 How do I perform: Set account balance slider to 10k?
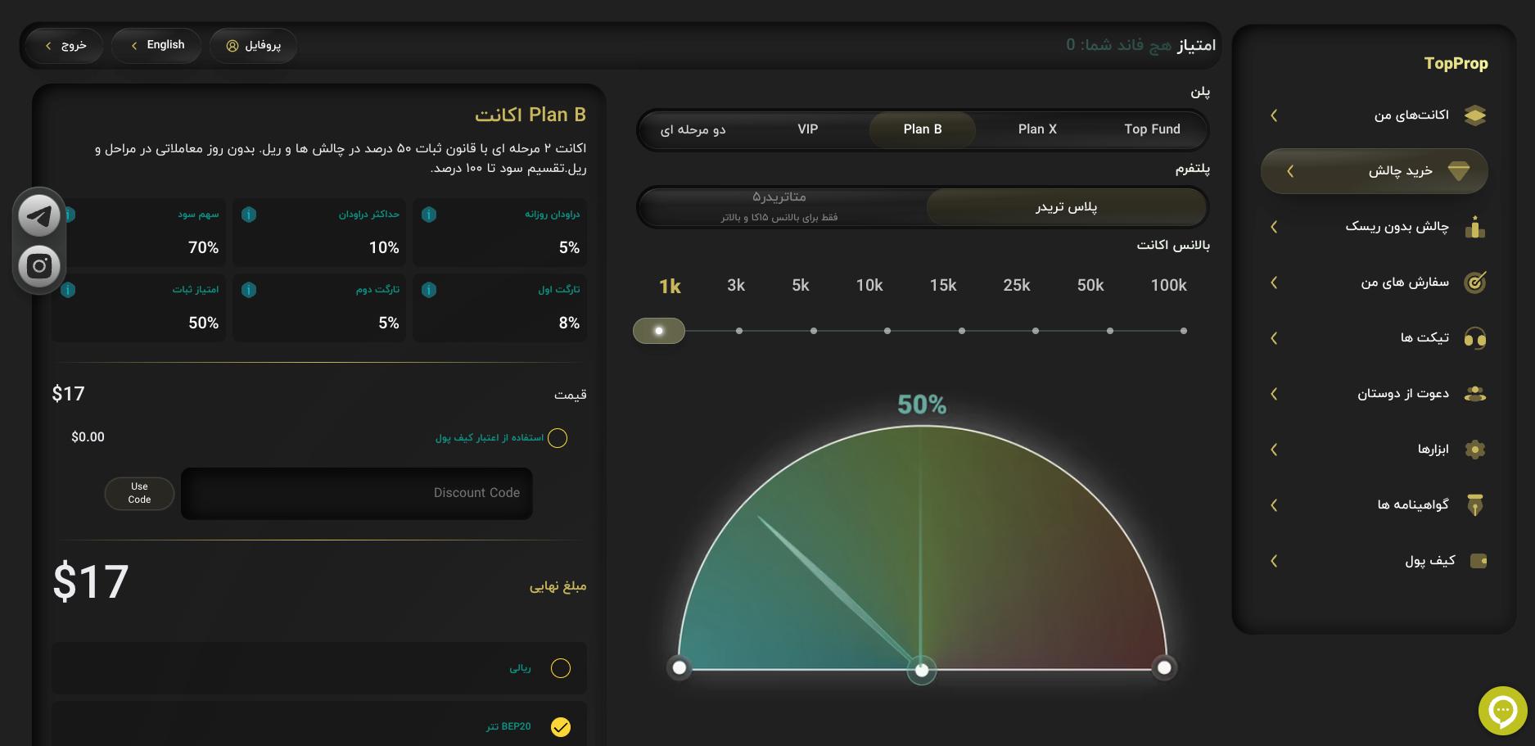(x=887, y=331)
